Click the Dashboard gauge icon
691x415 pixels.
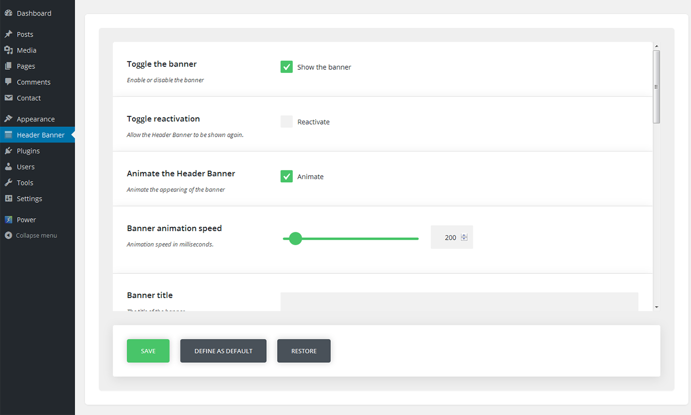pyautogui.click(x=8, y=13)
